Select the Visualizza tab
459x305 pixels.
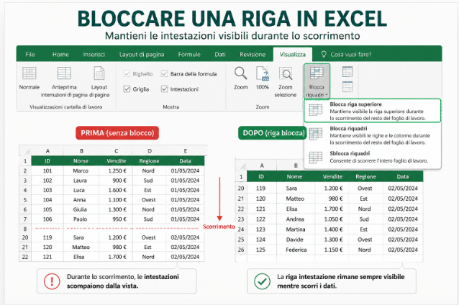tap(292, 55)
